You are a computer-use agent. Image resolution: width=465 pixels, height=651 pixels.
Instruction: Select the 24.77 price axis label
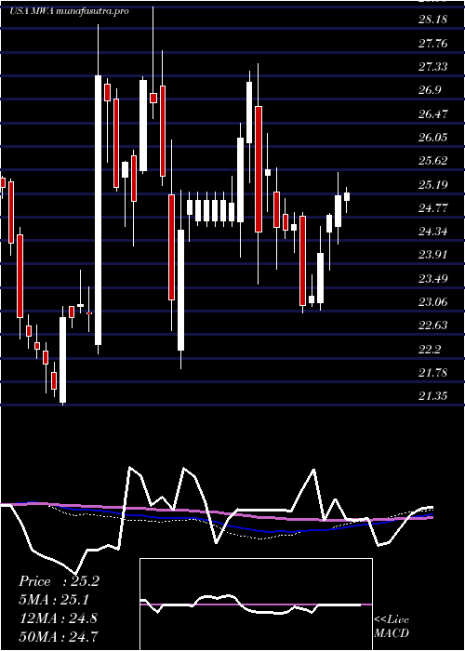pyautogui.click(x=433, y=207)
